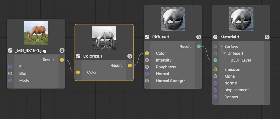Select the BSDF Layer entry in Material.1
The height and width of the screenshot is (119, 280).
pyautogui.click(x=241, y=60)
